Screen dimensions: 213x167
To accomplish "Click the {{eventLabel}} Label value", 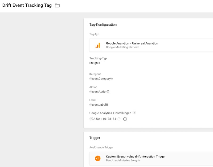I will pyautogui.click(x=99, y=105).
